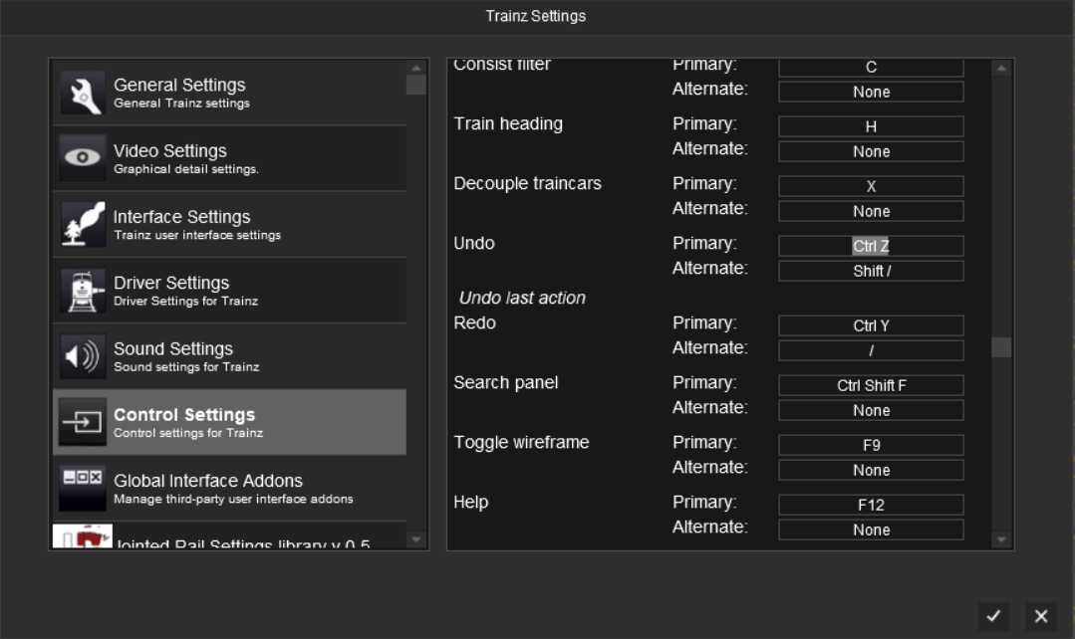Click the Video Settings eye icon
1075x639 pixels.
click(82, 159)
